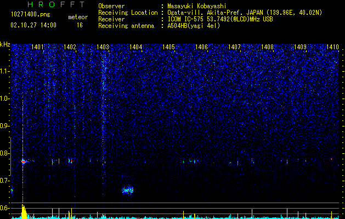Click the 0.6 kHz axis label
This screenshot has height=219, width=345.
point(5,208)
